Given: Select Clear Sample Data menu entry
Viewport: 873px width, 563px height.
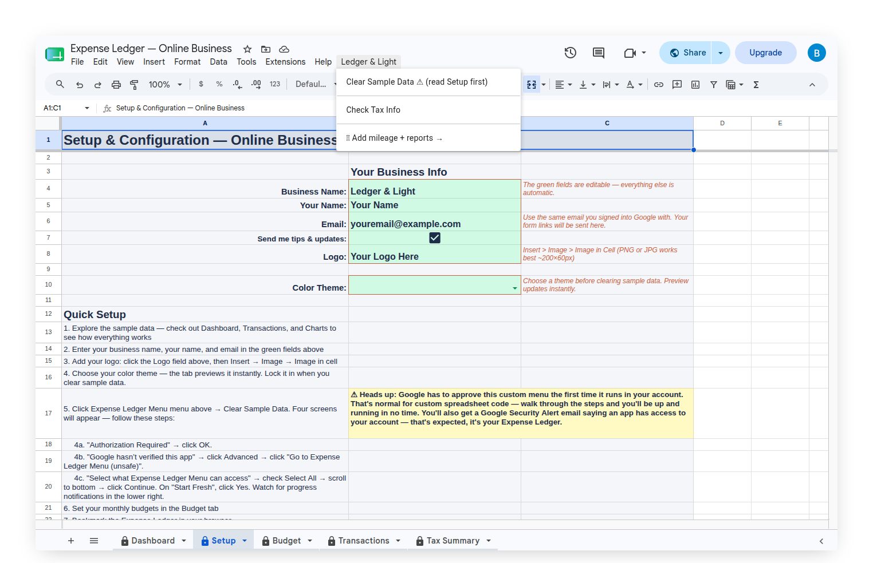Looking at the screenshot, I should coord(428,82).
